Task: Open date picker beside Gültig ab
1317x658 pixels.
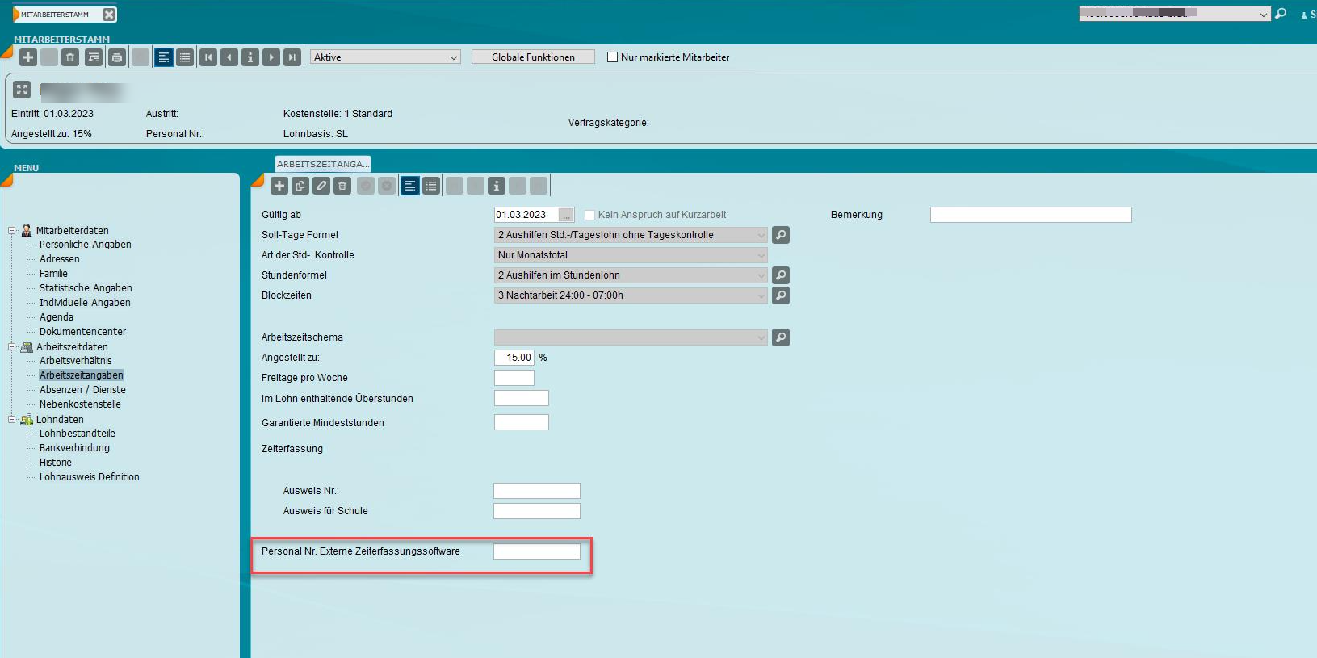Action: click(567, 215)
